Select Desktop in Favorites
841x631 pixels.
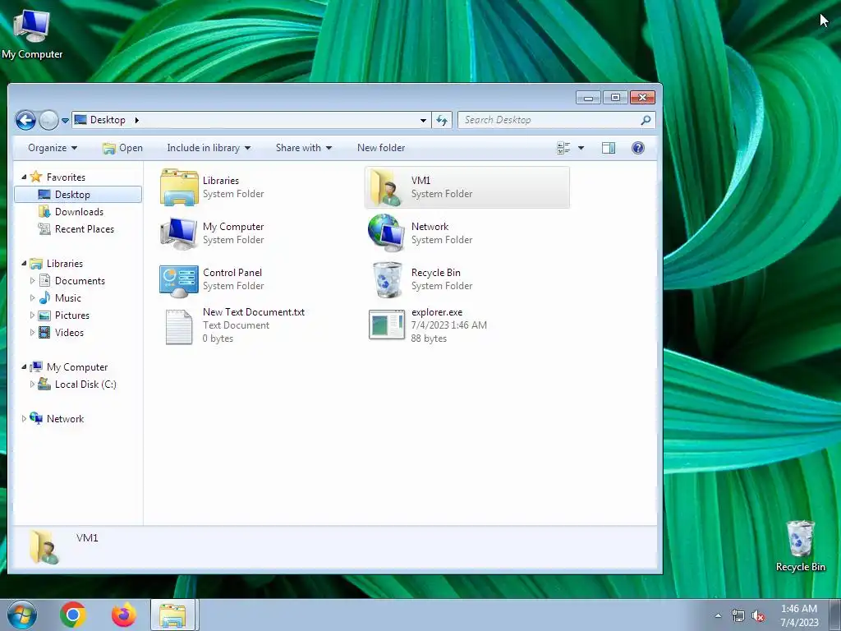click(78, 194)
